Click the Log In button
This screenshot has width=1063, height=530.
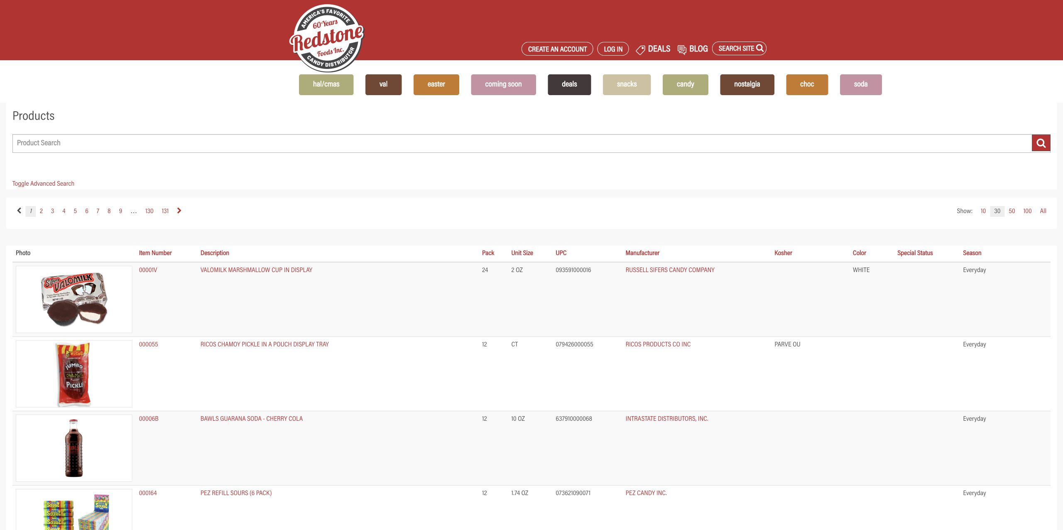[613, 49]
